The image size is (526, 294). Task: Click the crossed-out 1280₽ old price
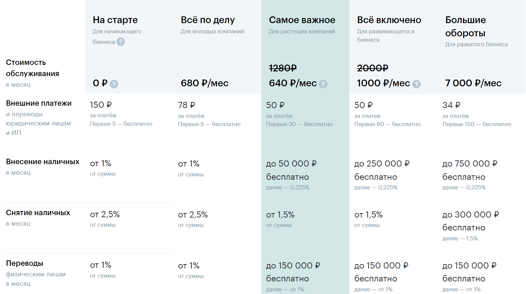(x=283, y=68)
